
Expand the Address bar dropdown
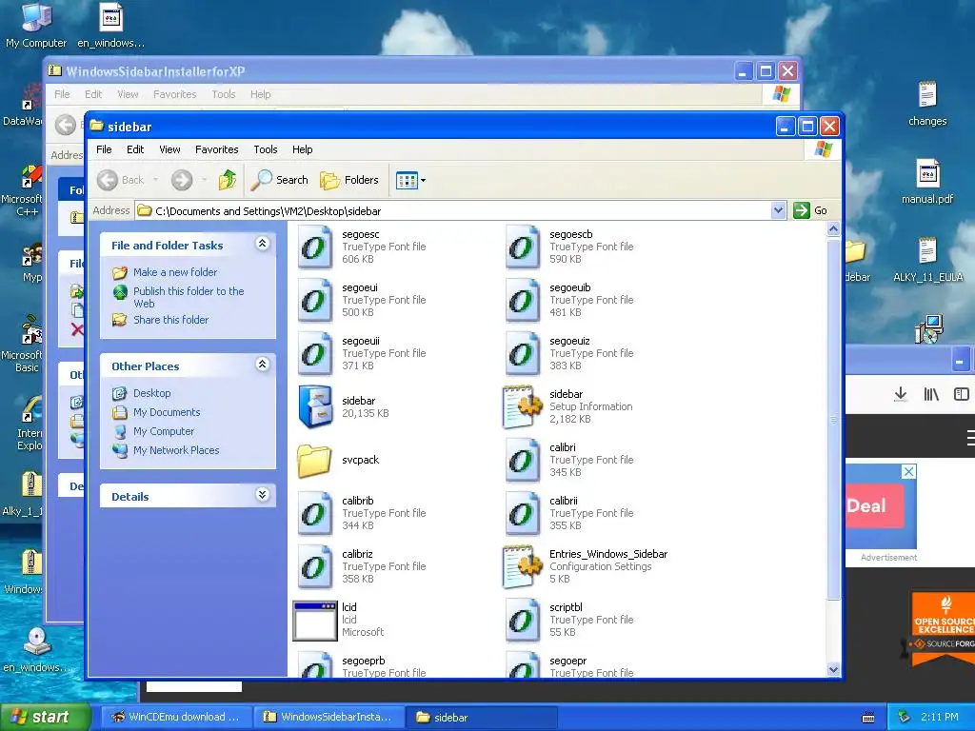(778, 210)
